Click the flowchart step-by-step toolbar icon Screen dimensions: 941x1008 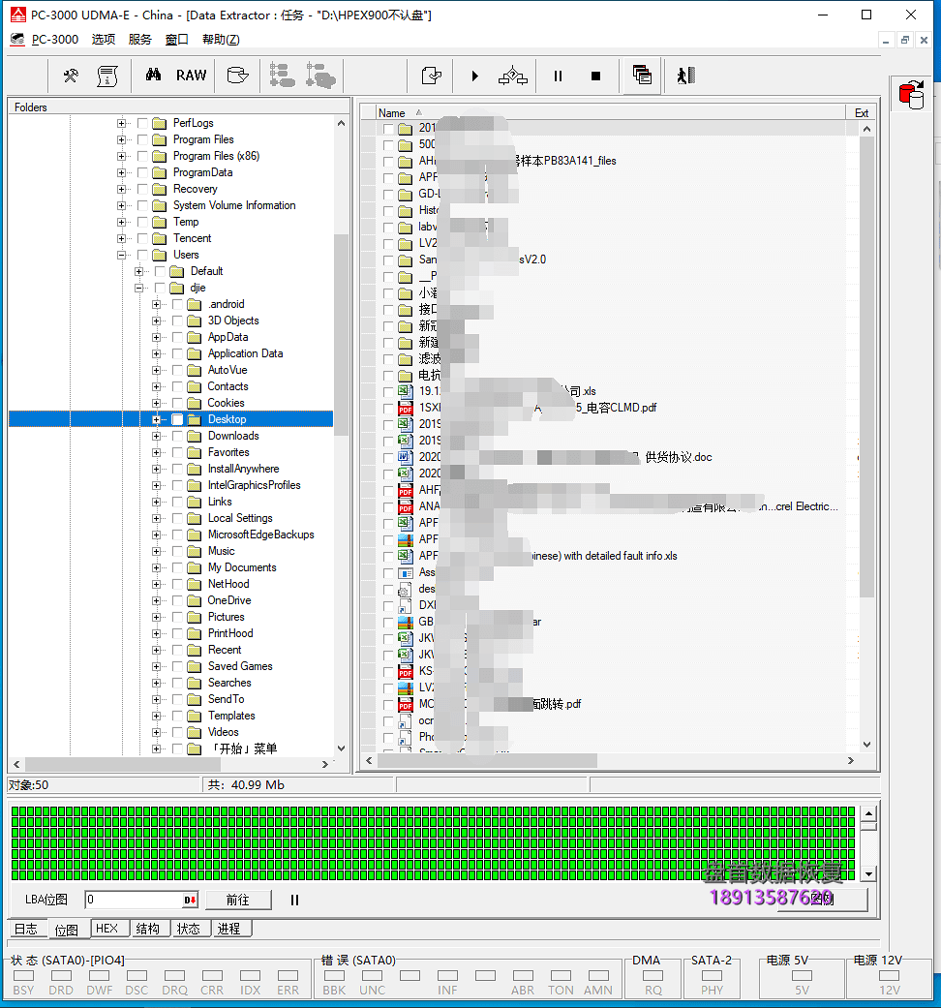513,76
